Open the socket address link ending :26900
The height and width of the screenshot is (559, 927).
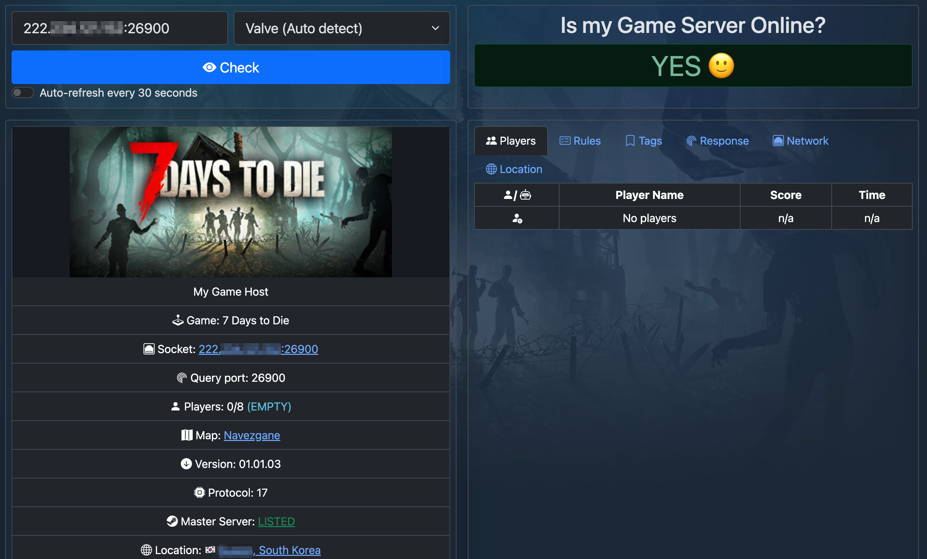click(x=259, y=349)
